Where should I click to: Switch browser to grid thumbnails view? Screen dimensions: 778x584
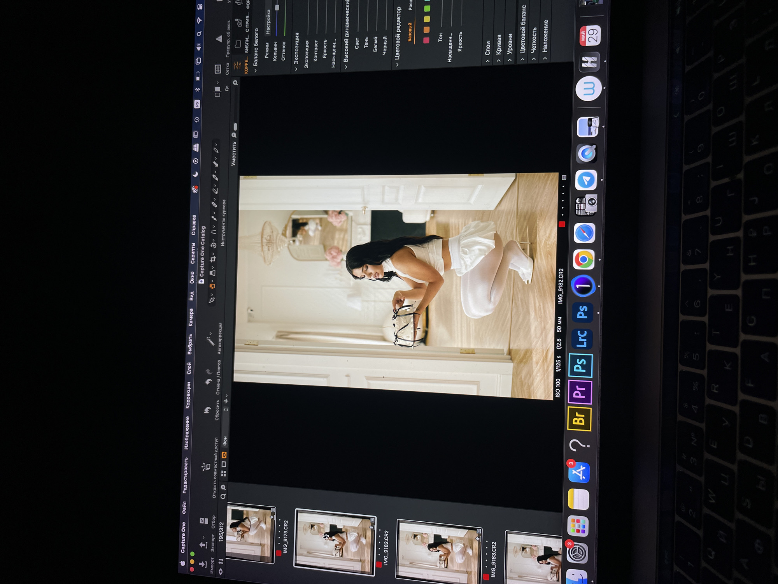[x=223, y=473]
